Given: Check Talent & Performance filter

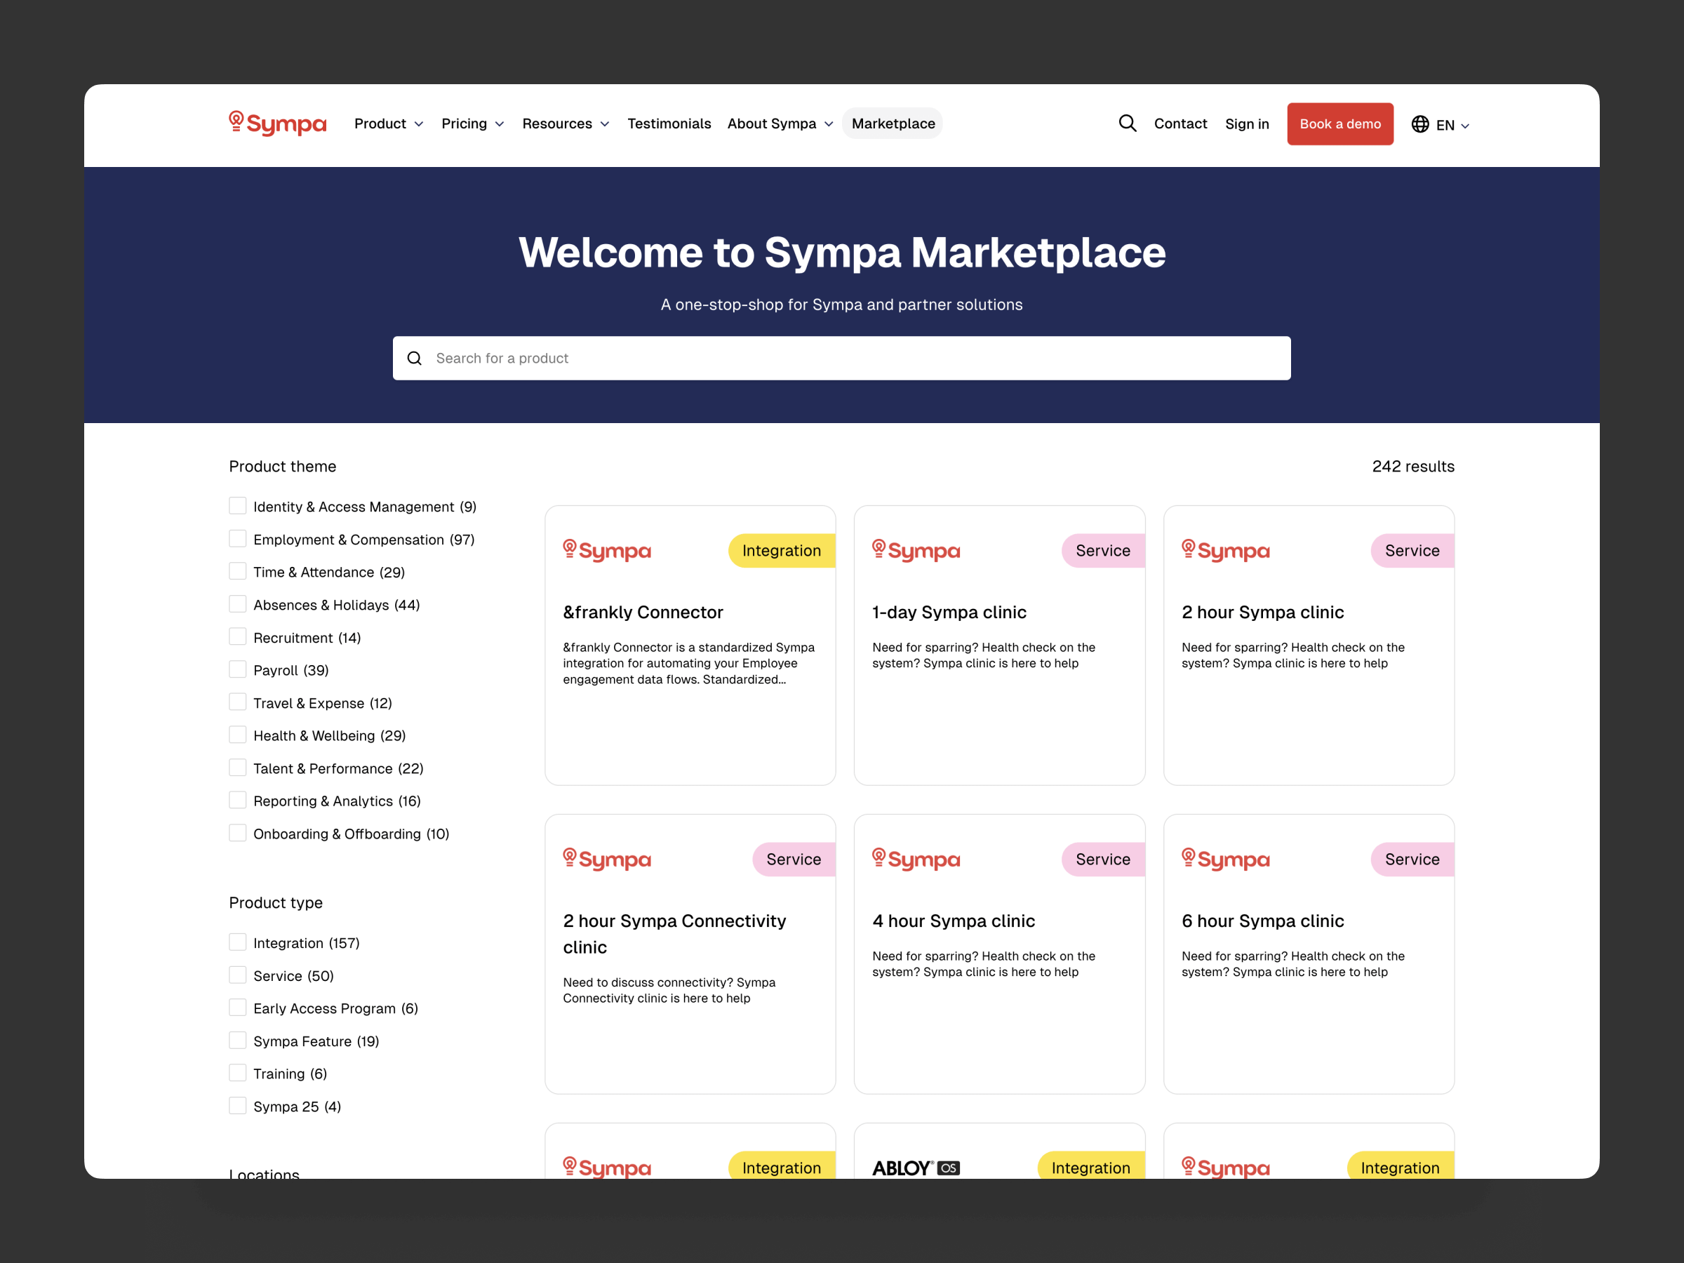Looking at the screenshot, I should [238, 768].
